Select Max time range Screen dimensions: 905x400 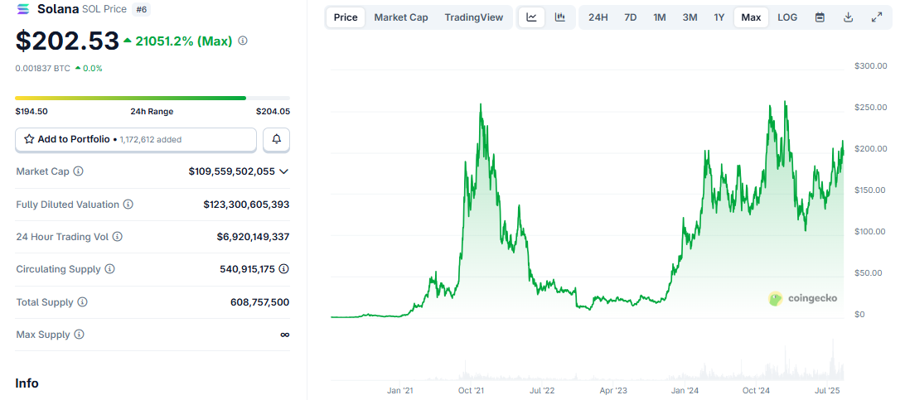[x=751, y=17]
